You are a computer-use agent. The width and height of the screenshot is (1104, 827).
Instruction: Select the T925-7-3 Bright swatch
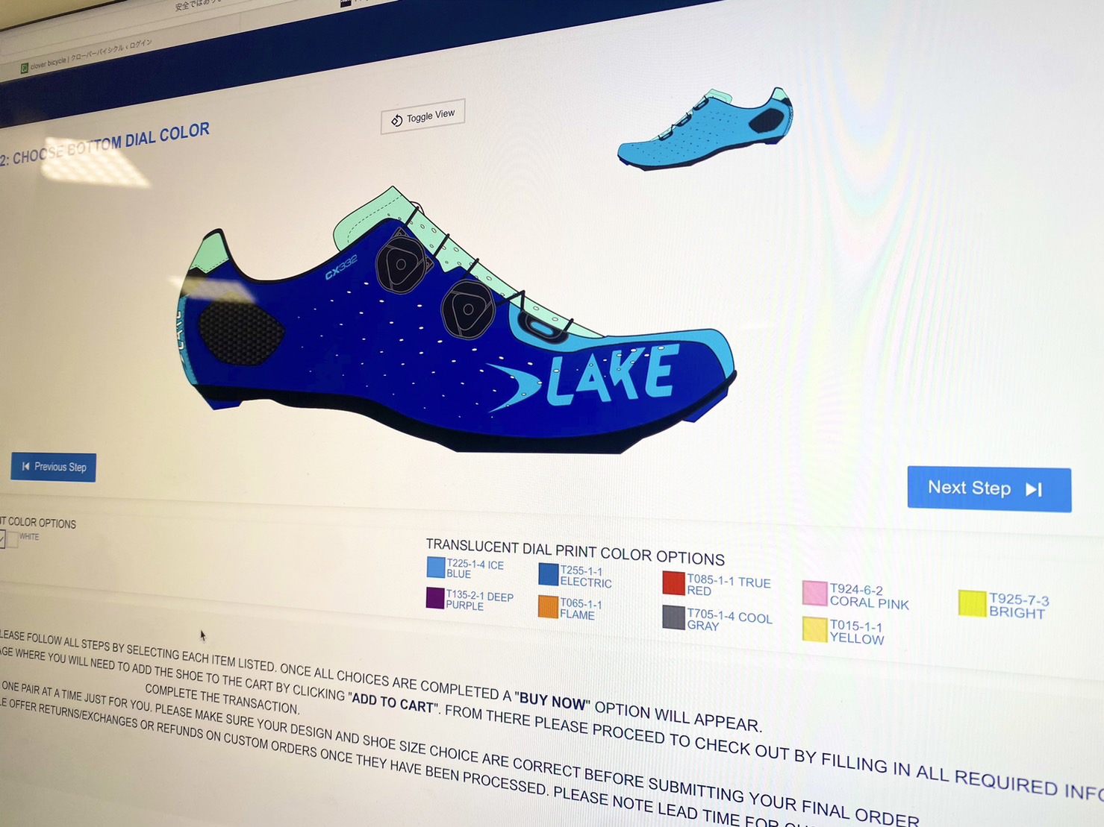click(972, 603)
